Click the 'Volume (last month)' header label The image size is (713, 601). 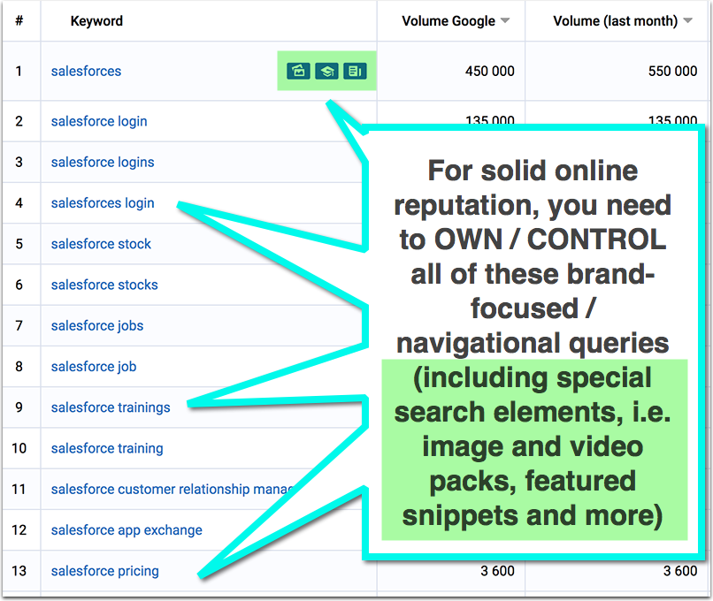615,21
